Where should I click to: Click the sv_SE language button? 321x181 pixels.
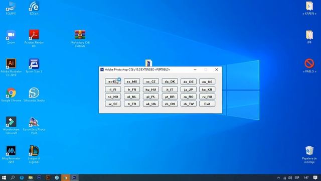(113, 104)
